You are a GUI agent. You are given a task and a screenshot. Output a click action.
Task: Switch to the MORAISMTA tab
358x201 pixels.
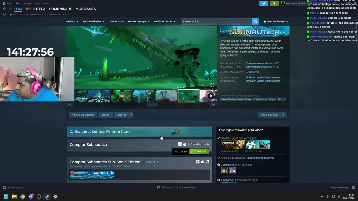coord(86,9)
